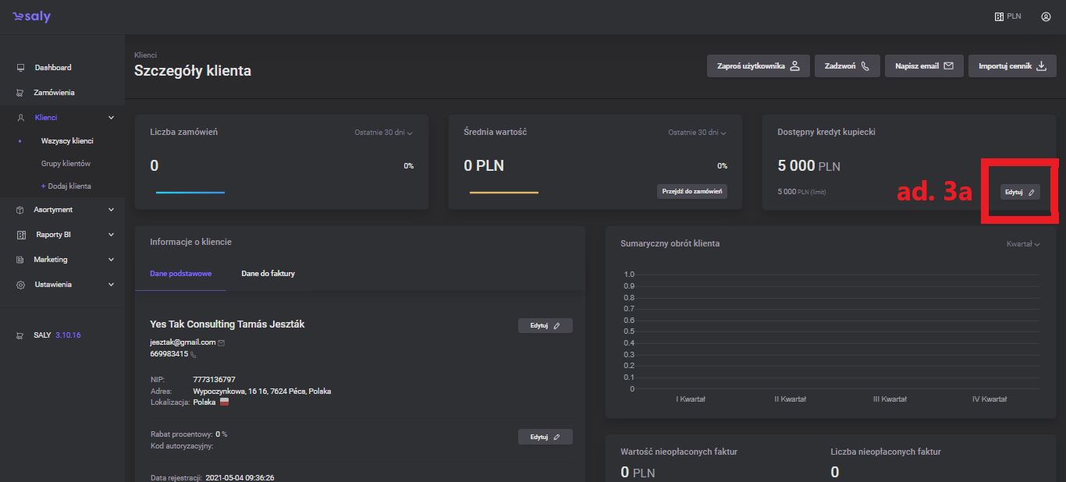This screenshot has width=1066, height=482.
Task: Click the Marketing icon in sidebar
Action: (21, 260)
